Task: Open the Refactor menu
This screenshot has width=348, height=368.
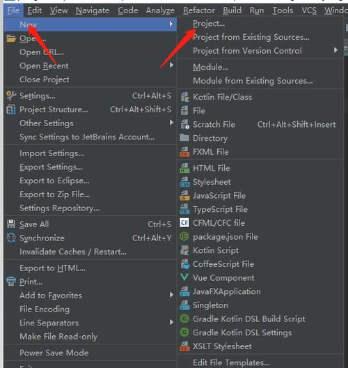Action: point(199,10)
